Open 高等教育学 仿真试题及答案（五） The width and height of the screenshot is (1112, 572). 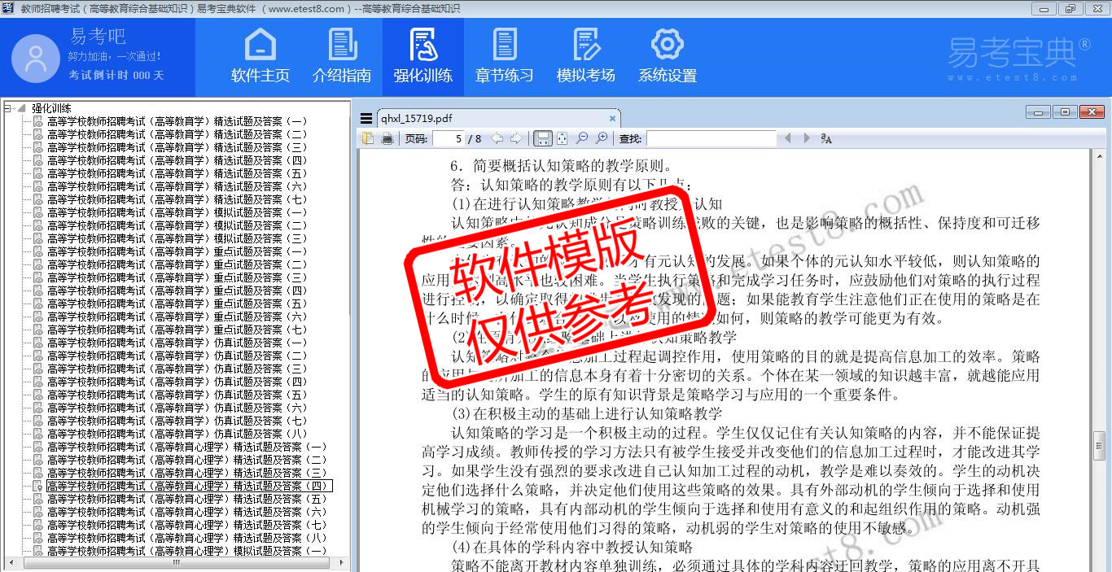coord(177,395)
